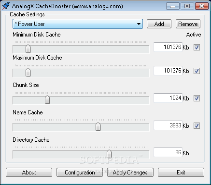Open the About dialog
211x185 pixels.
click(x=29, y=173)
